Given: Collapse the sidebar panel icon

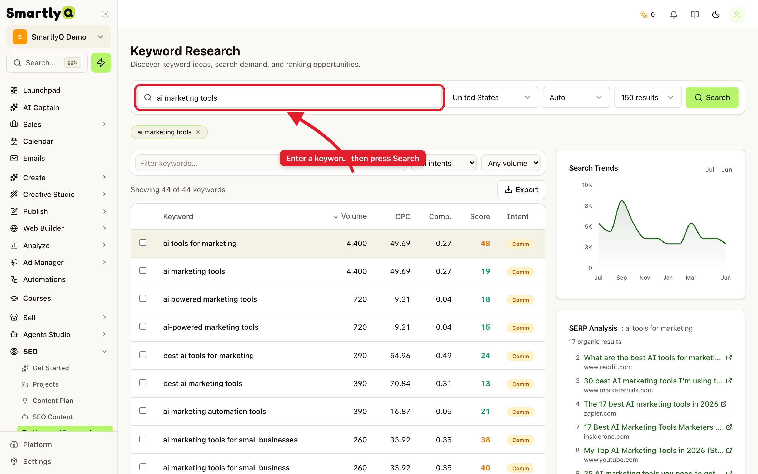Looking at the screenshot, I should [105, 14].
